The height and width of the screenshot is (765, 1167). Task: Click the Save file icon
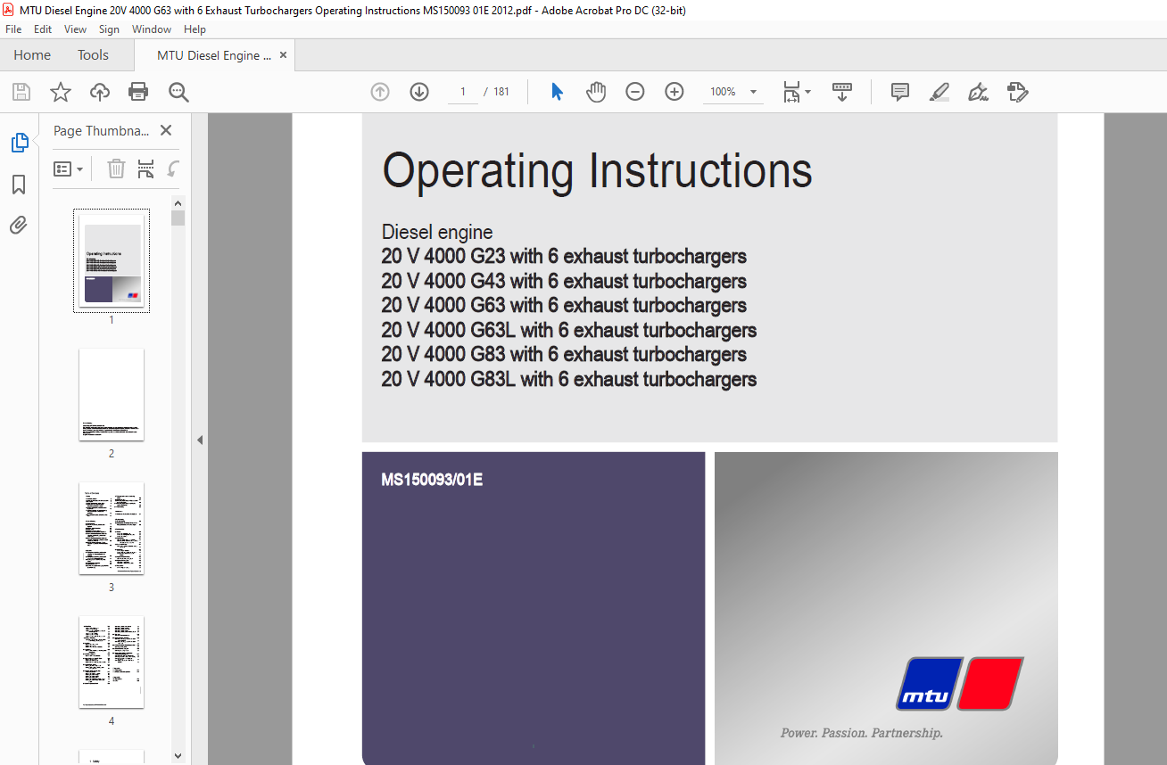pyautogui.click(x=21, y=92)
